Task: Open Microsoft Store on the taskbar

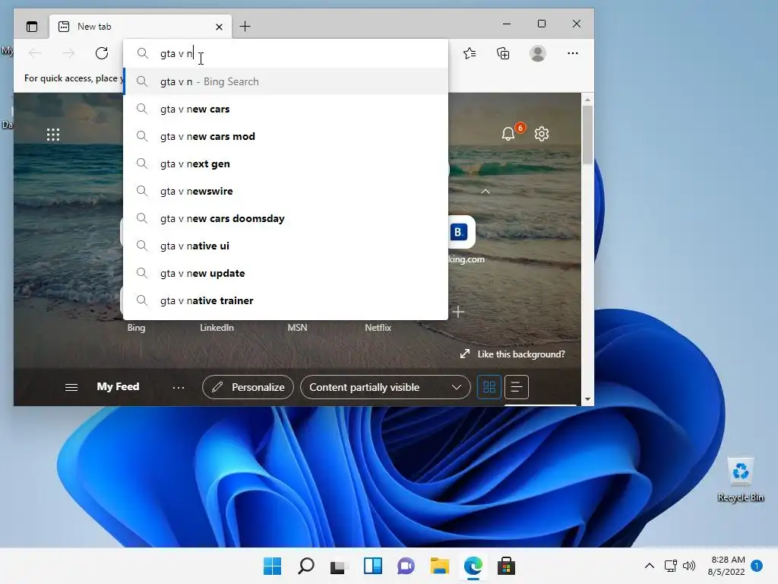Action: point(507,566)
